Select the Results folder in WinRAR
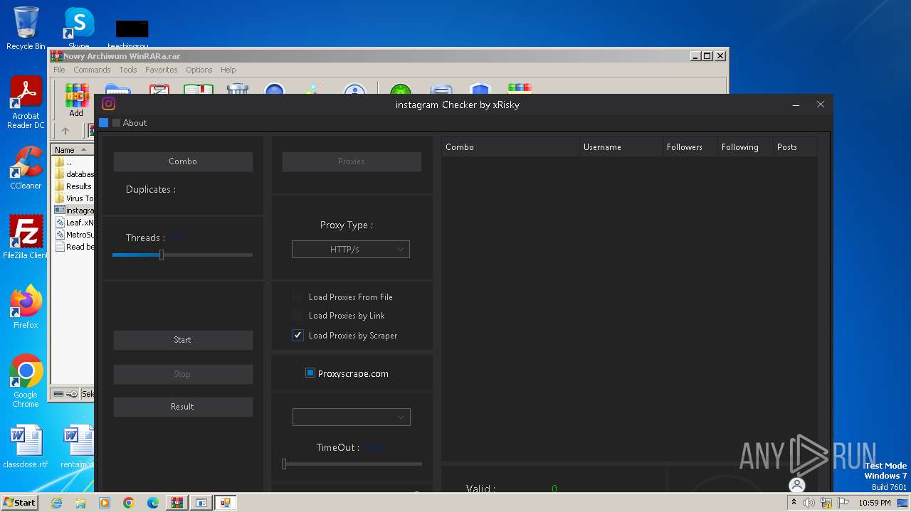 (x=73, y=186)
